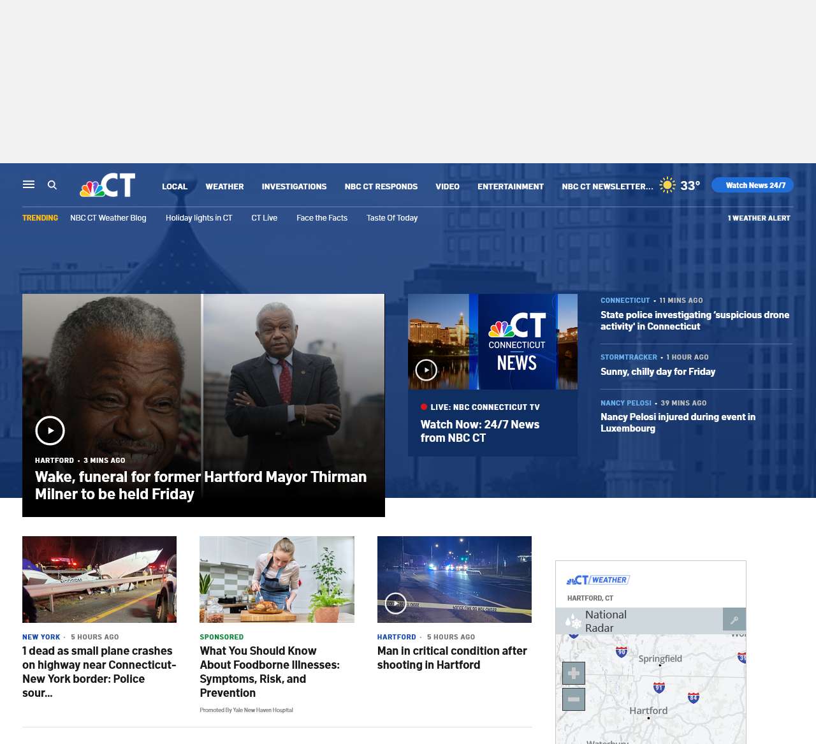This screenshot has height=744, width=816.
Task: Click the Hartford, CT location label
Action: coord(590,598)
